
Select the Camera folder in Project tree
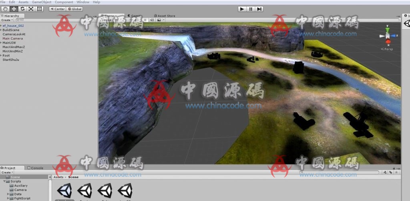[18, 190]
